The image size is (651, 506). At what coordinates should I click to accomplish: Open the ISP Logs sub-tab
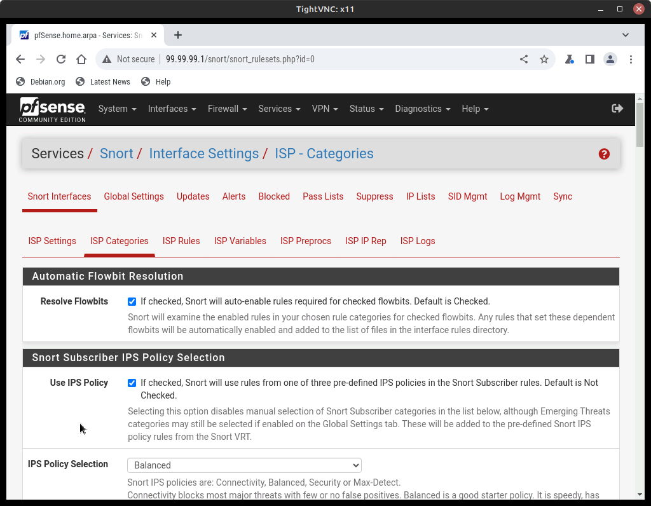pos(418,241)
